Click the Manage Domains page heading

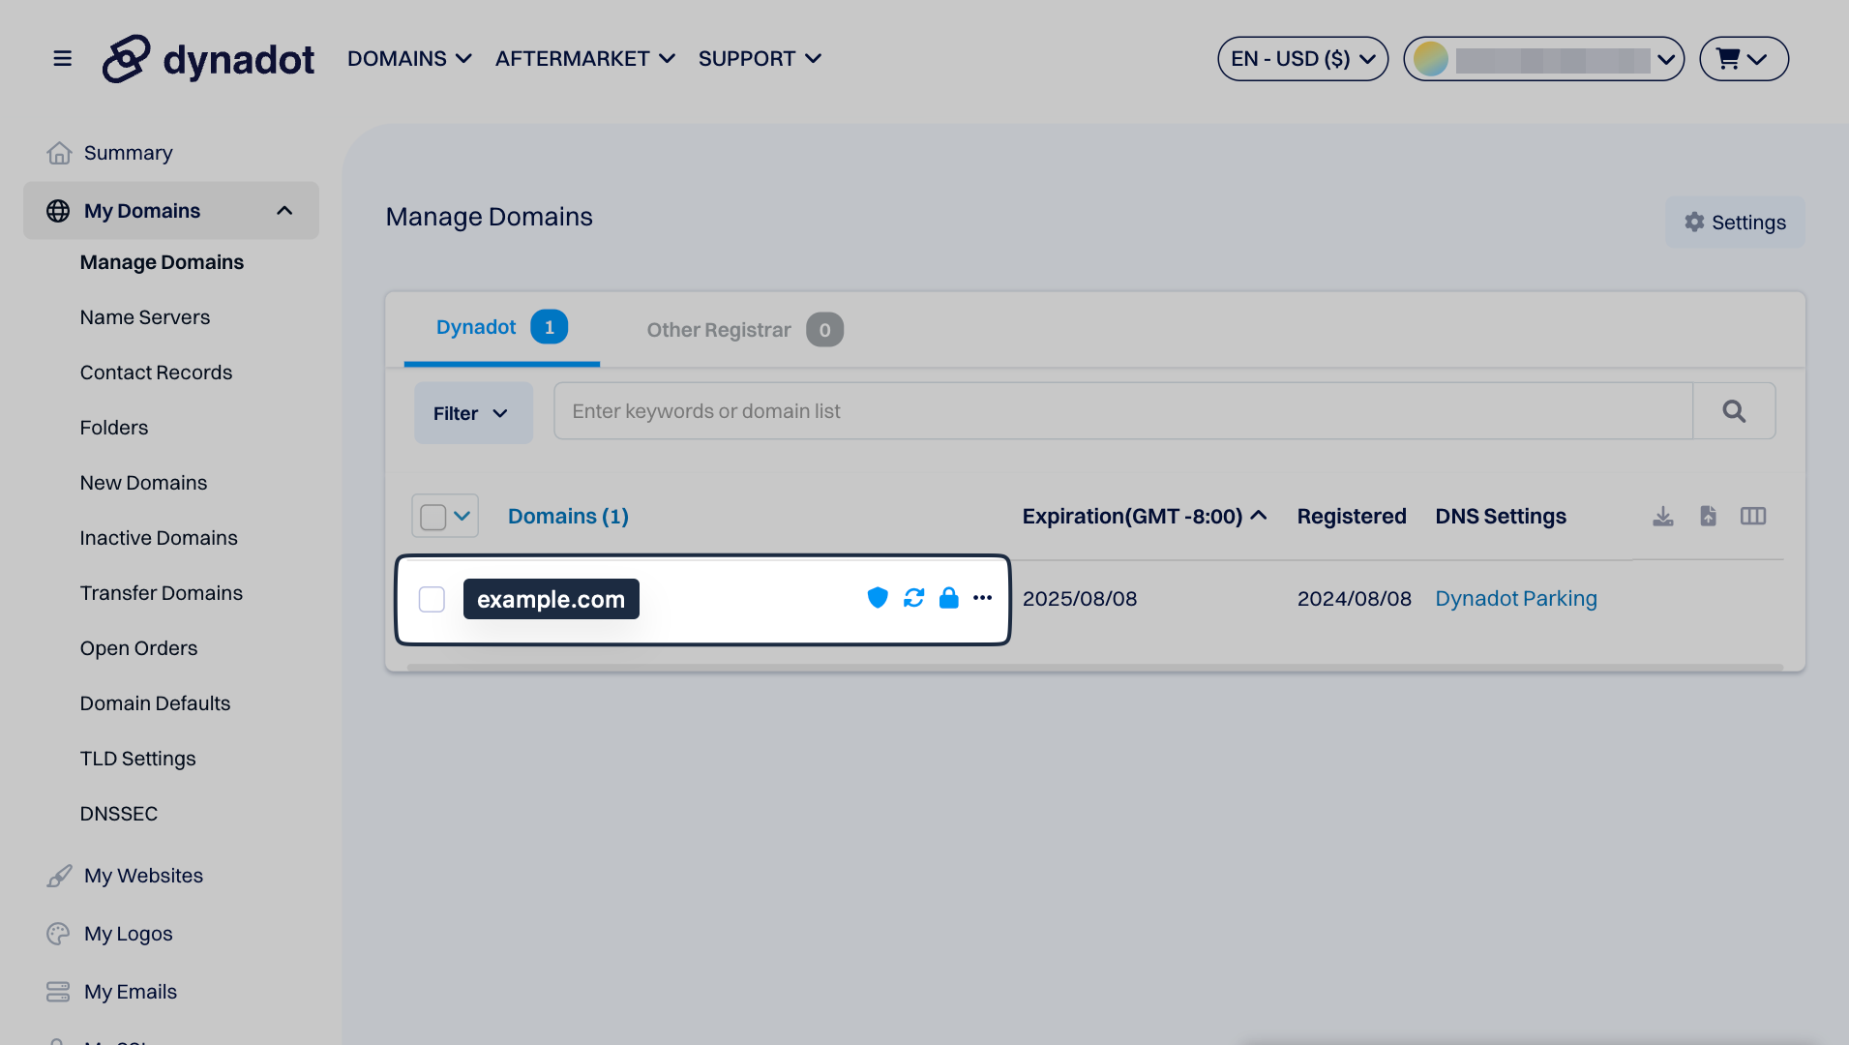pos(490,217)
